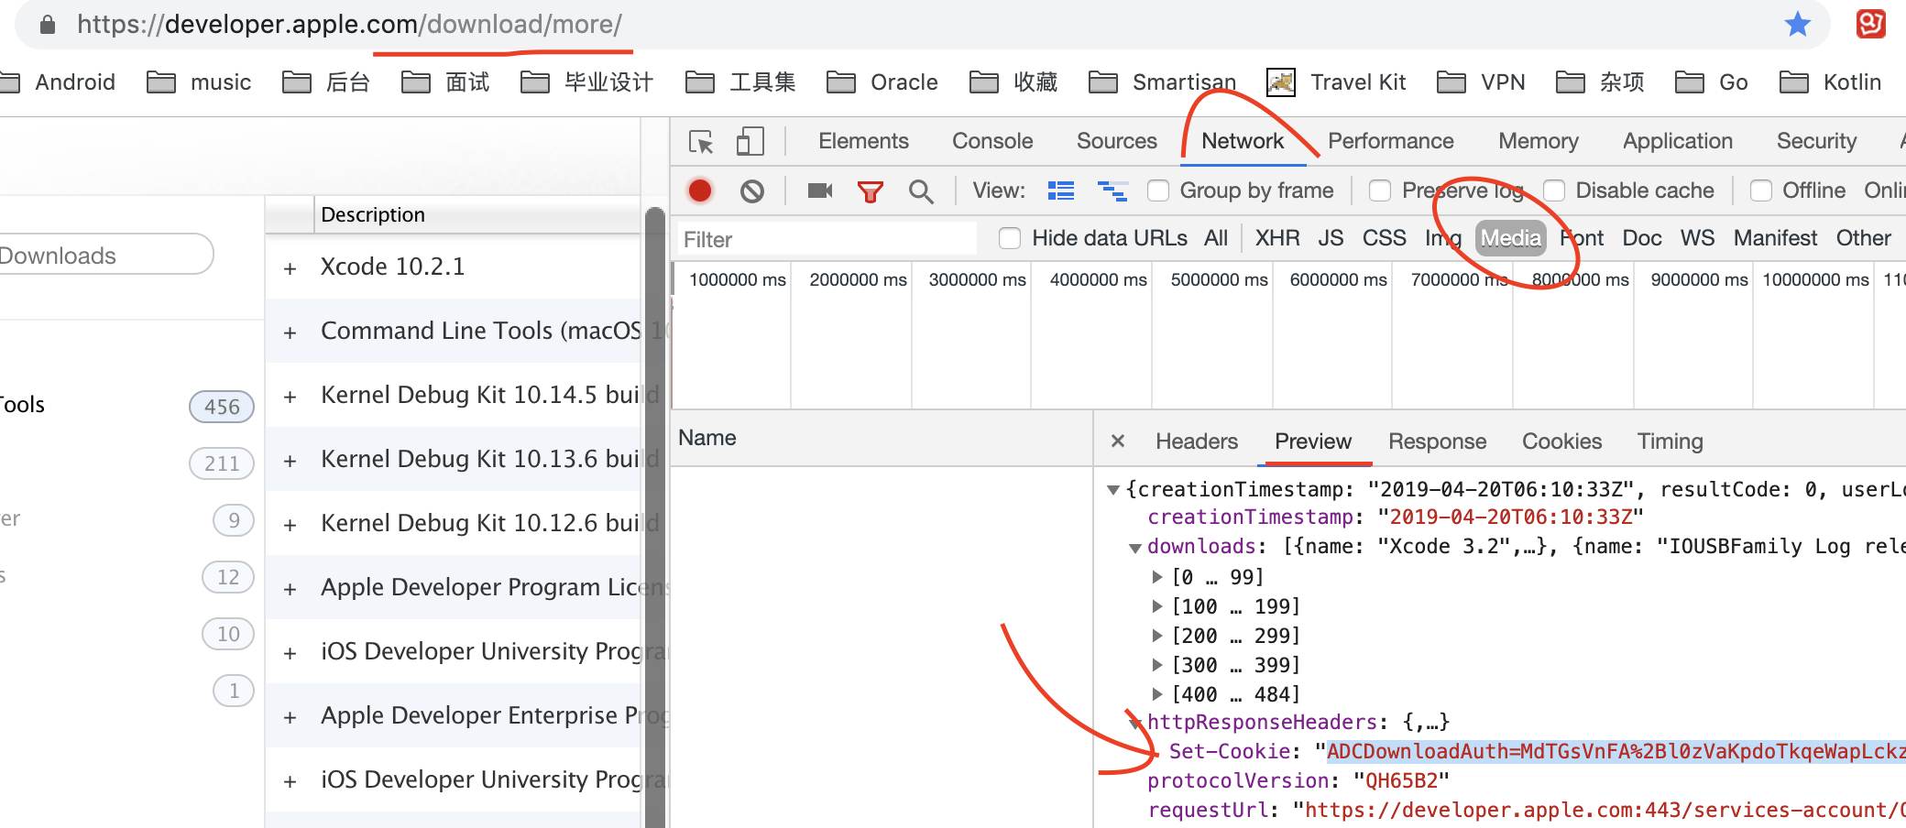
Task: Open the Application tab
Action: (1678, 141)
